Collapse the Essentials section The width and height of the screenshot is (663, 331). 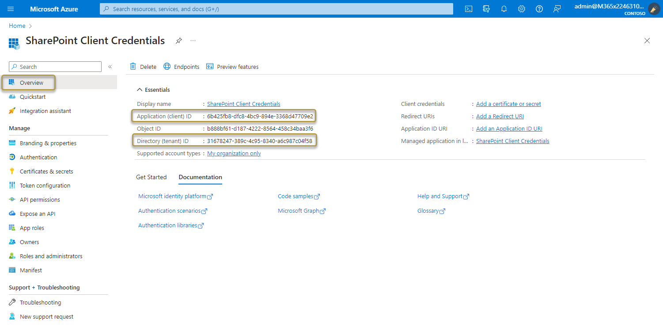153,90
